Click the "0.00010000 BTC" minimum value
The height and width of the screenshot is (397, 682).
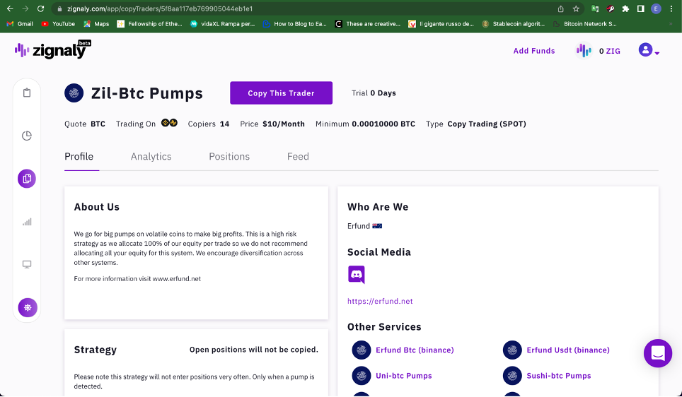point(383,124)
